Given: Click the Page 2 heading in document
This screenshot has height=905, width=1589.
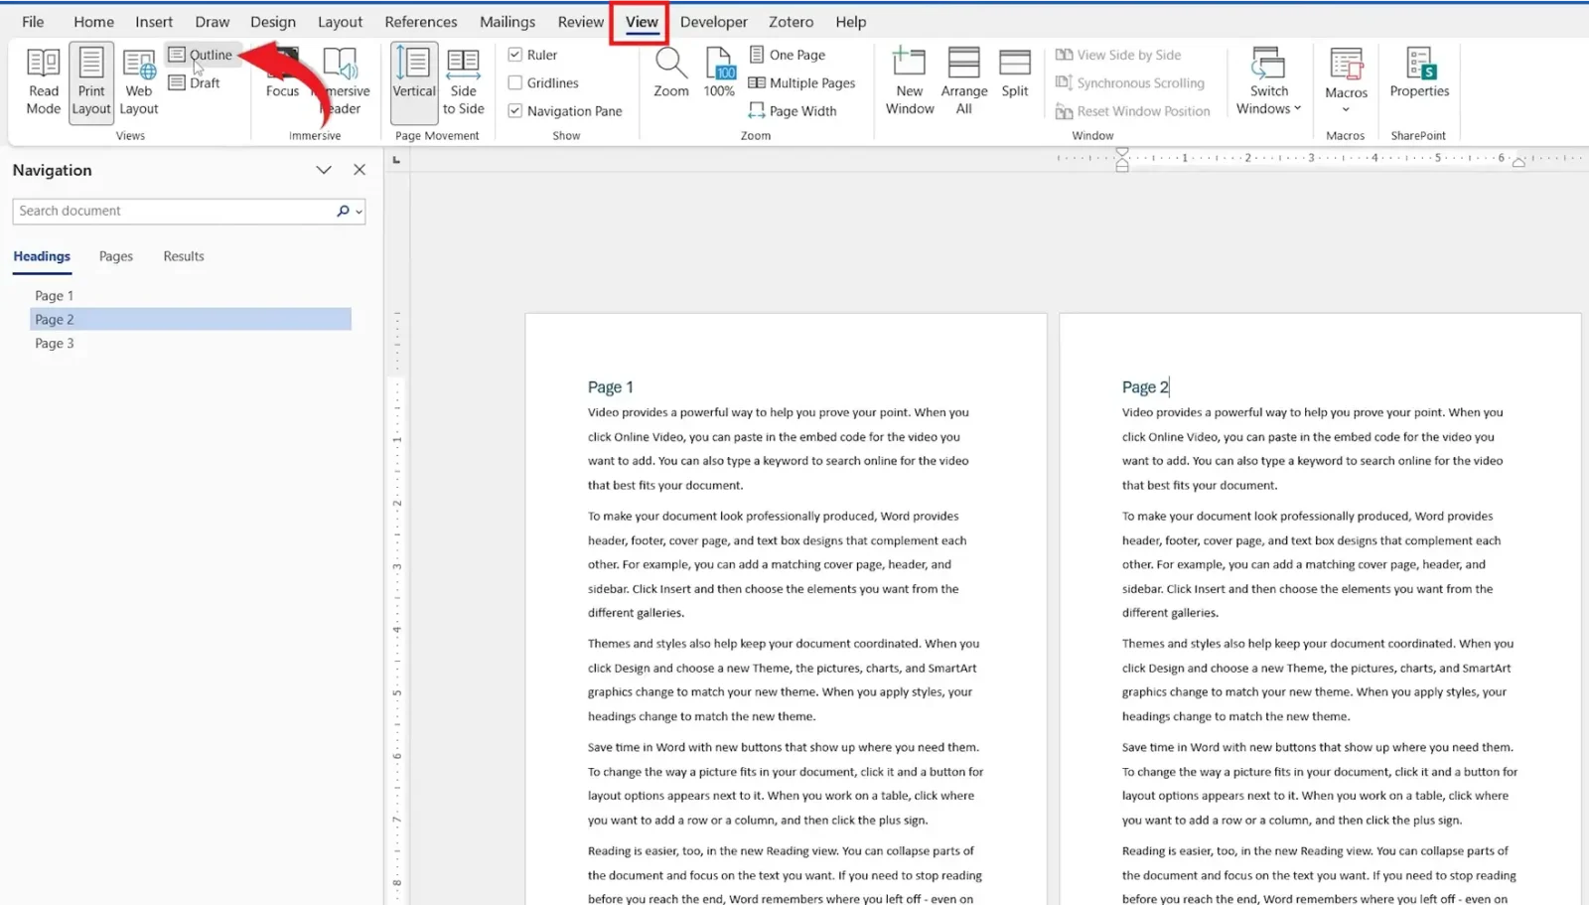Looking at the screenshot, I should pyautogui.click(x=1145, y=387).
